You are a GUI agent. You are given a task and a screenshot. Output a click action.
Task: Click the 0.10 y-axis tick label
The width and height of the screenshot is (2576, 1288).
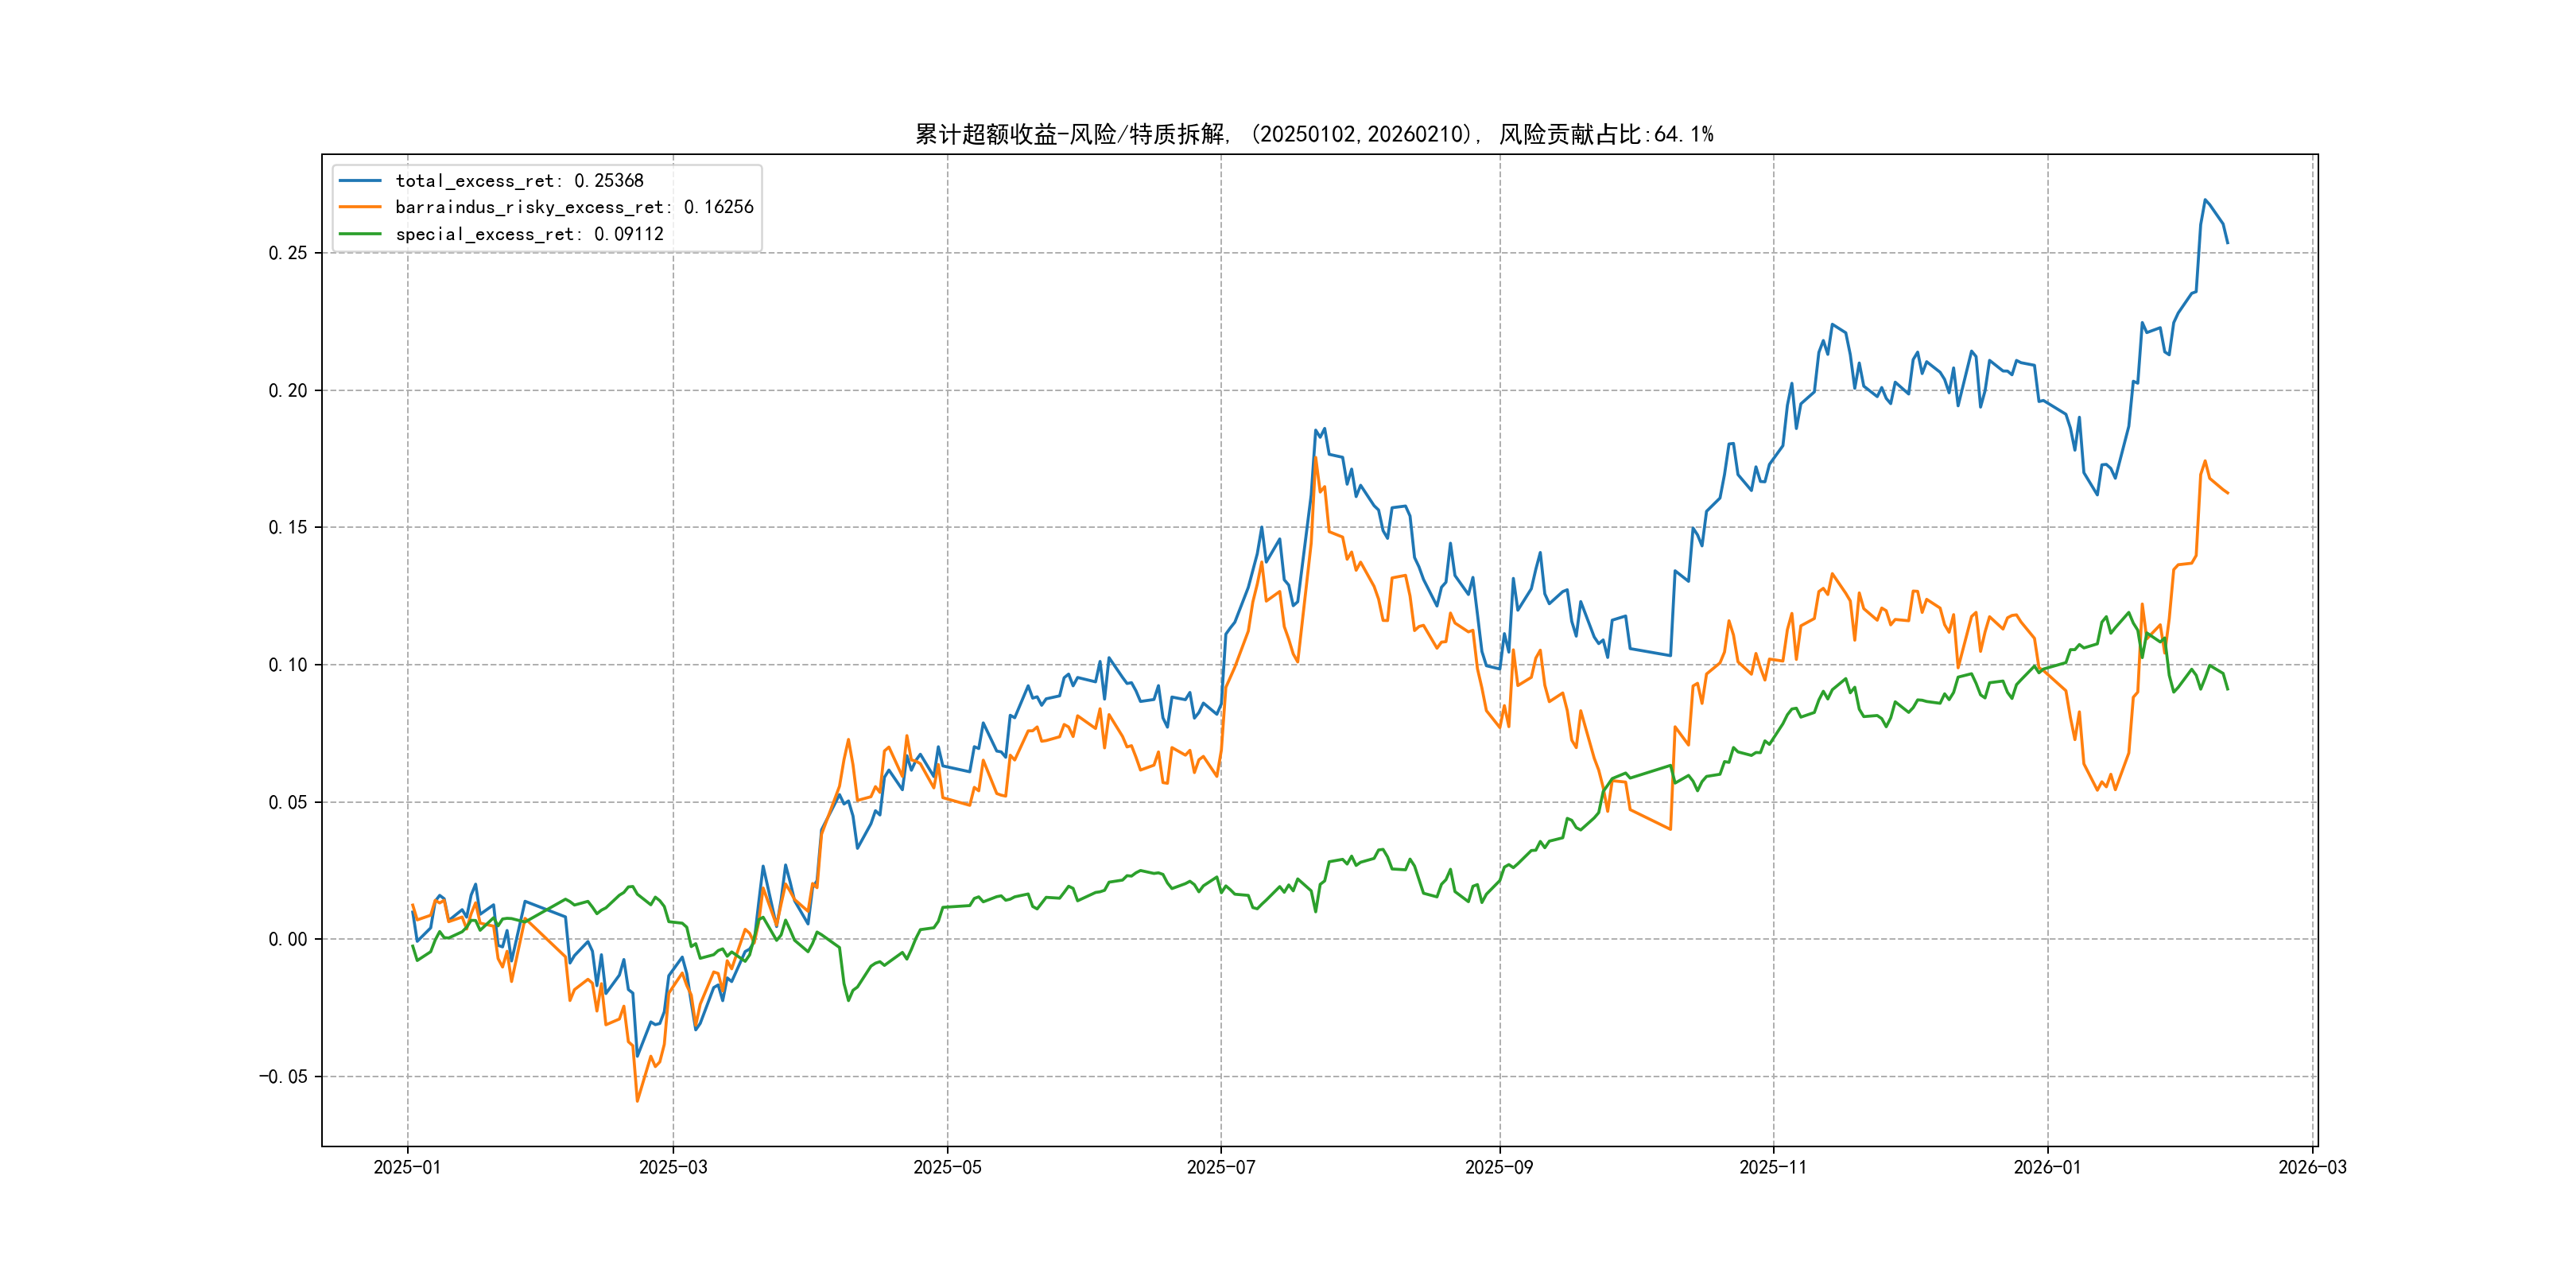tap(288, 665)
